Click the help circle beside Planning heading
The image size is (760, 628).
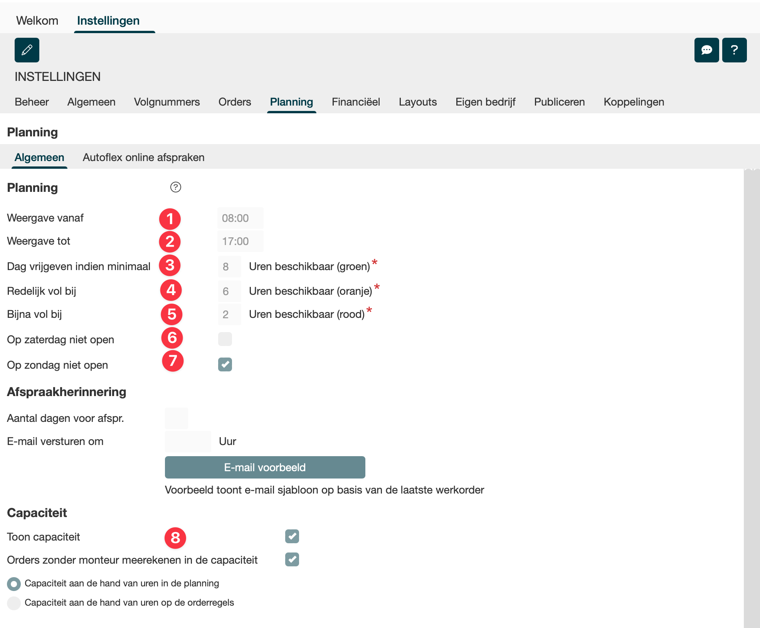coord(176,187)
